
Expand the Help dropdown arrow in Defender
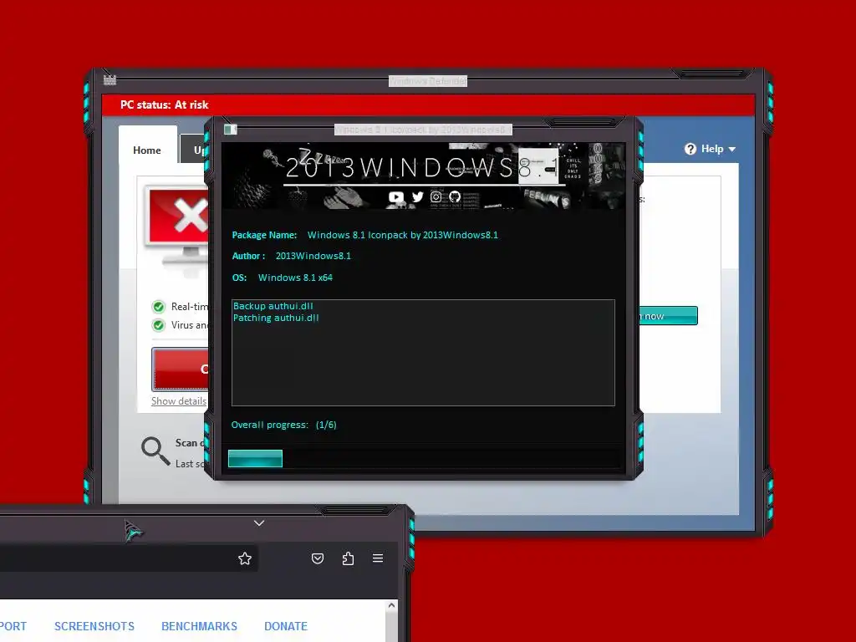732,149
